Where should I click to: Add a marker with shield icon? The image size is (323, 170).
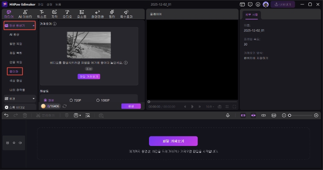pos(67,115)
